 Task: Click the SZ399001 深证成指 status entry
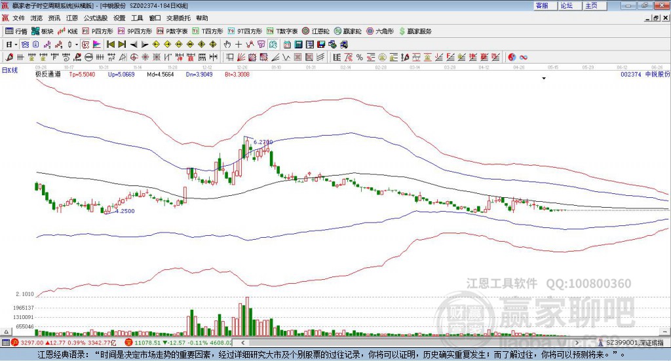[x=635, y=343]
